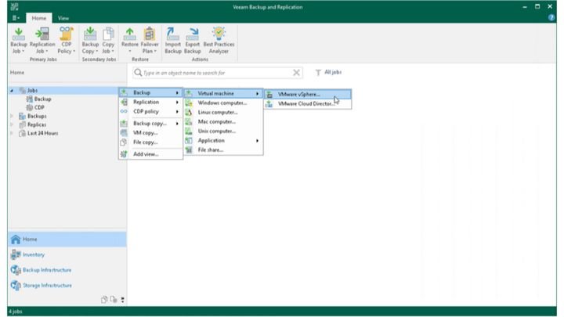The height and width of the screenshot is (317, 564).
Task: Click Export Backup in the ribbon
Action: (192, 41)
